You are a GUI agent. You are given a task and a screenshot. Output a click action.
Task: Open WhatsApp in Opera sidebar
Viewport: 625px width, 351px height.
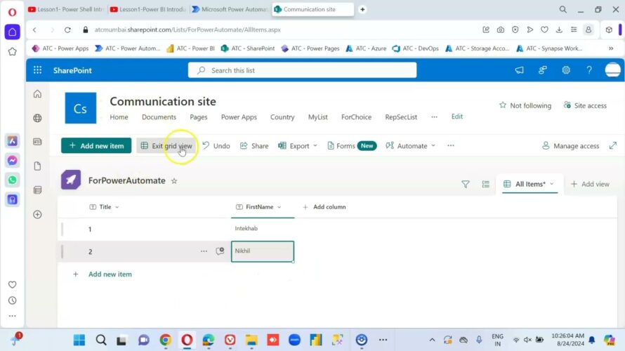point(13,180)
